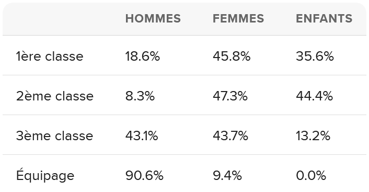Click the 47.3% cell in 2ème classe
The image size is (369, 192).
[230, 96]
